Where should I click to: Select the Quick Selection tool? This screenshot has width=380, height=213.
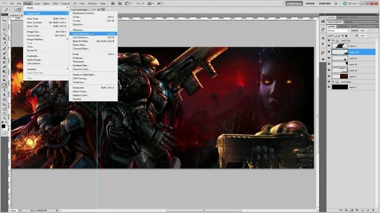(x=4, y=34)
